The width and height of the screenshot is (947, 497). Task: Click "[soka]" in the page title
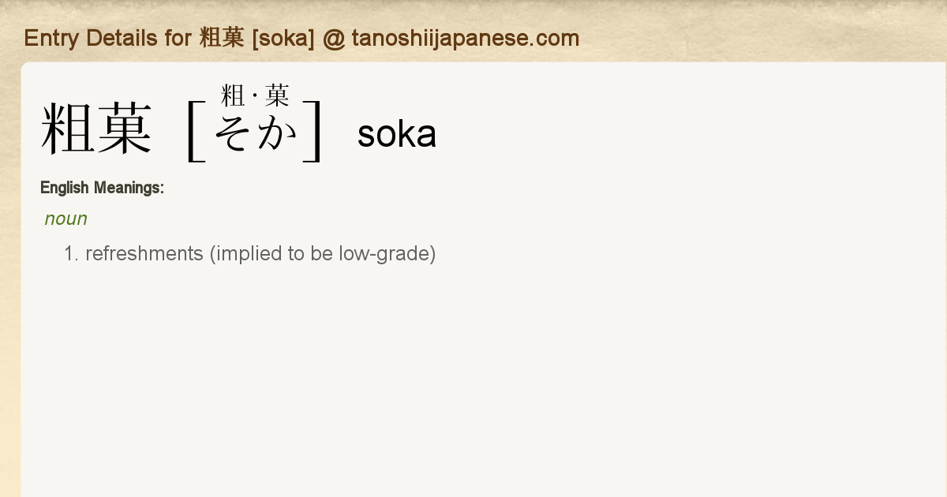pyautogui.click(x=283, y=38)
